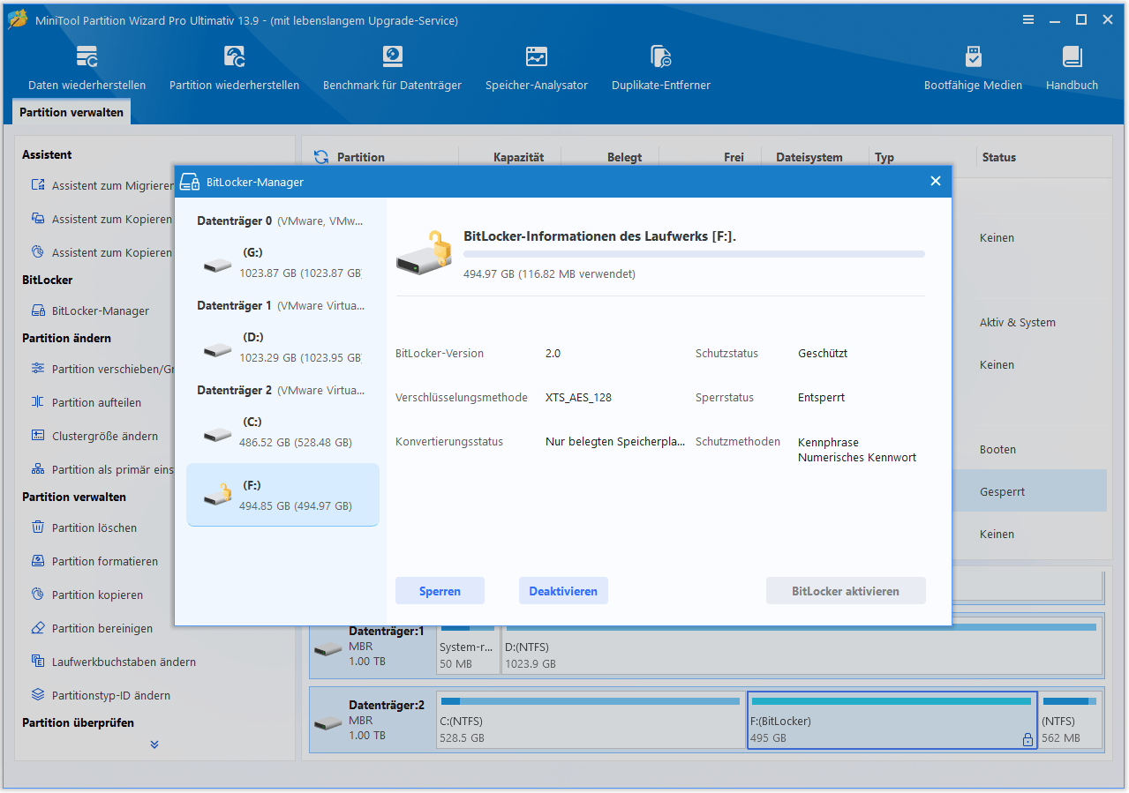Screen dimensions: 1129x793
Task: Select drive D: in BitLocker-Manager list
Action: [x=282, y=348]
